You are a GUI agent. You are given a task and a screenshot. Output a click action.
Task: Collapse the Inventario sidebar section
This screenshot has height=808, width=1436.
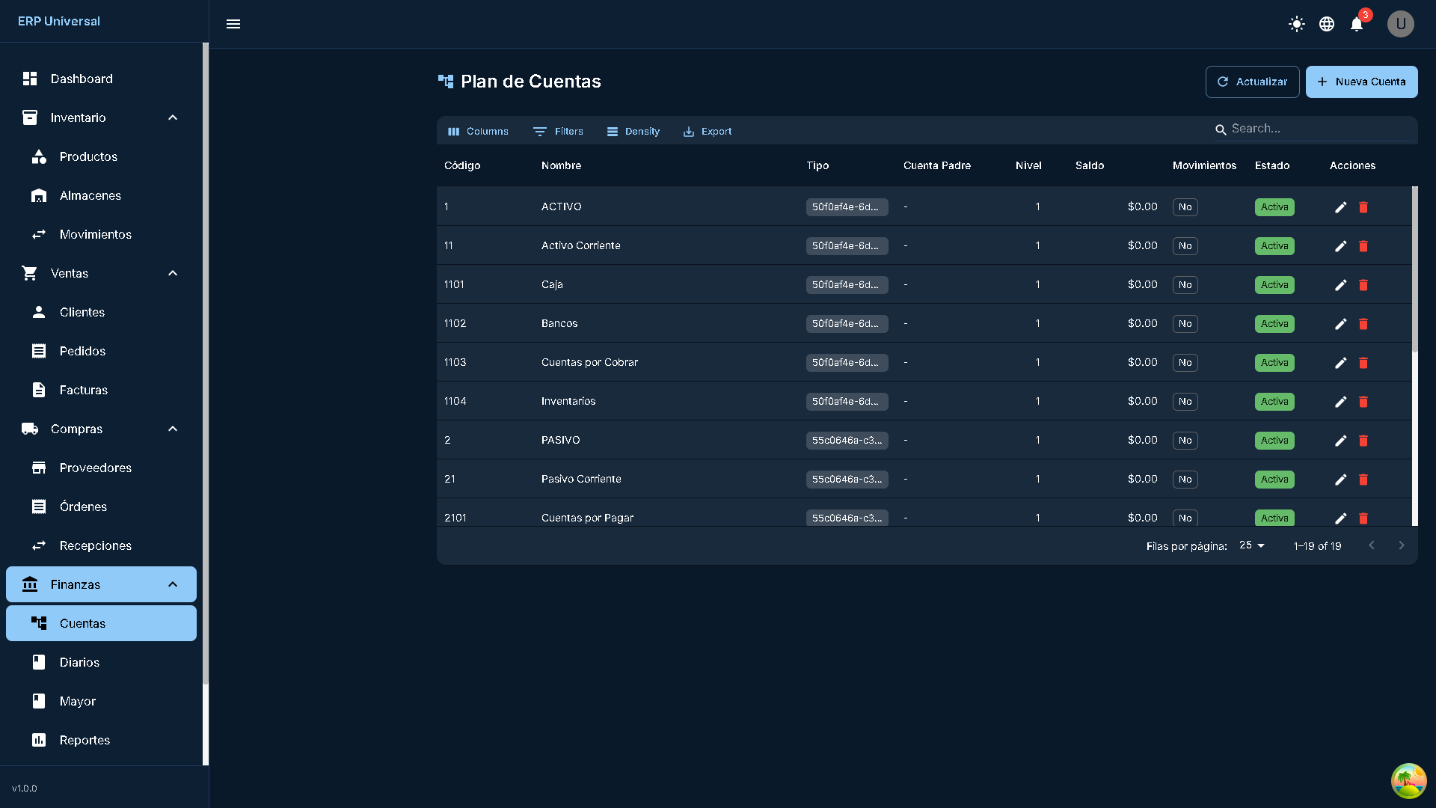coord(173,117)
